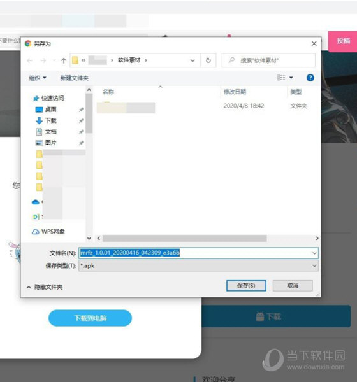
Task: Click 新建文件夹 button
Action: pyautogui.click(x=74, y=78)
